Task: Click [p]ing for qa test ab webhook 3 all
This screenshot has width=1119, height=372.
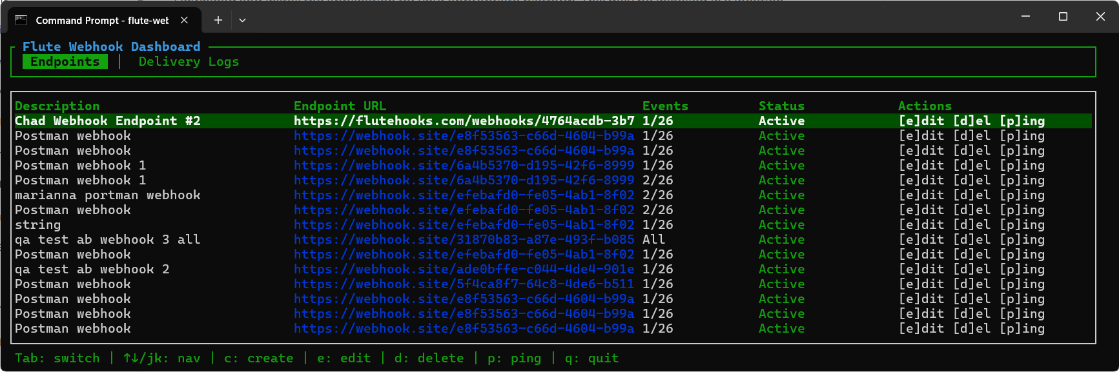Action: click(1022, 240)
